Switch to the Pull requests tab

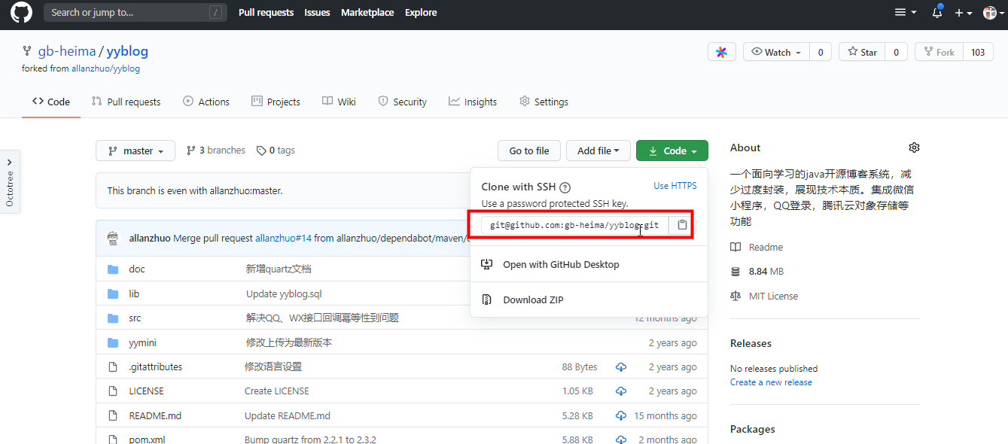pos(126,102)
